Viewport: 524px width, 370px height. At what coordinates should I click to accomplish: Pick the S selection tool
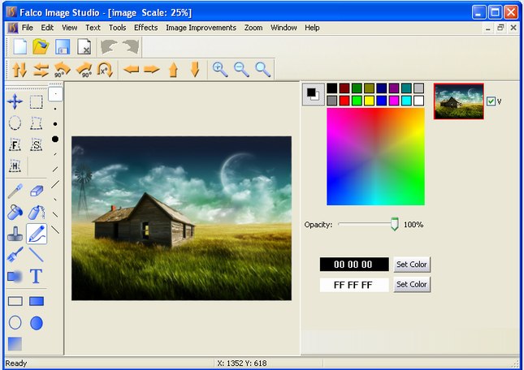pos(36,144)
